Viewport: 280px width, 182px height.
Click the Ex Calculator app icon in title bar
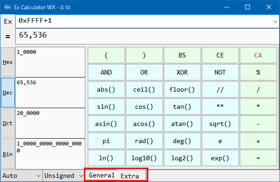coord(8,7)
